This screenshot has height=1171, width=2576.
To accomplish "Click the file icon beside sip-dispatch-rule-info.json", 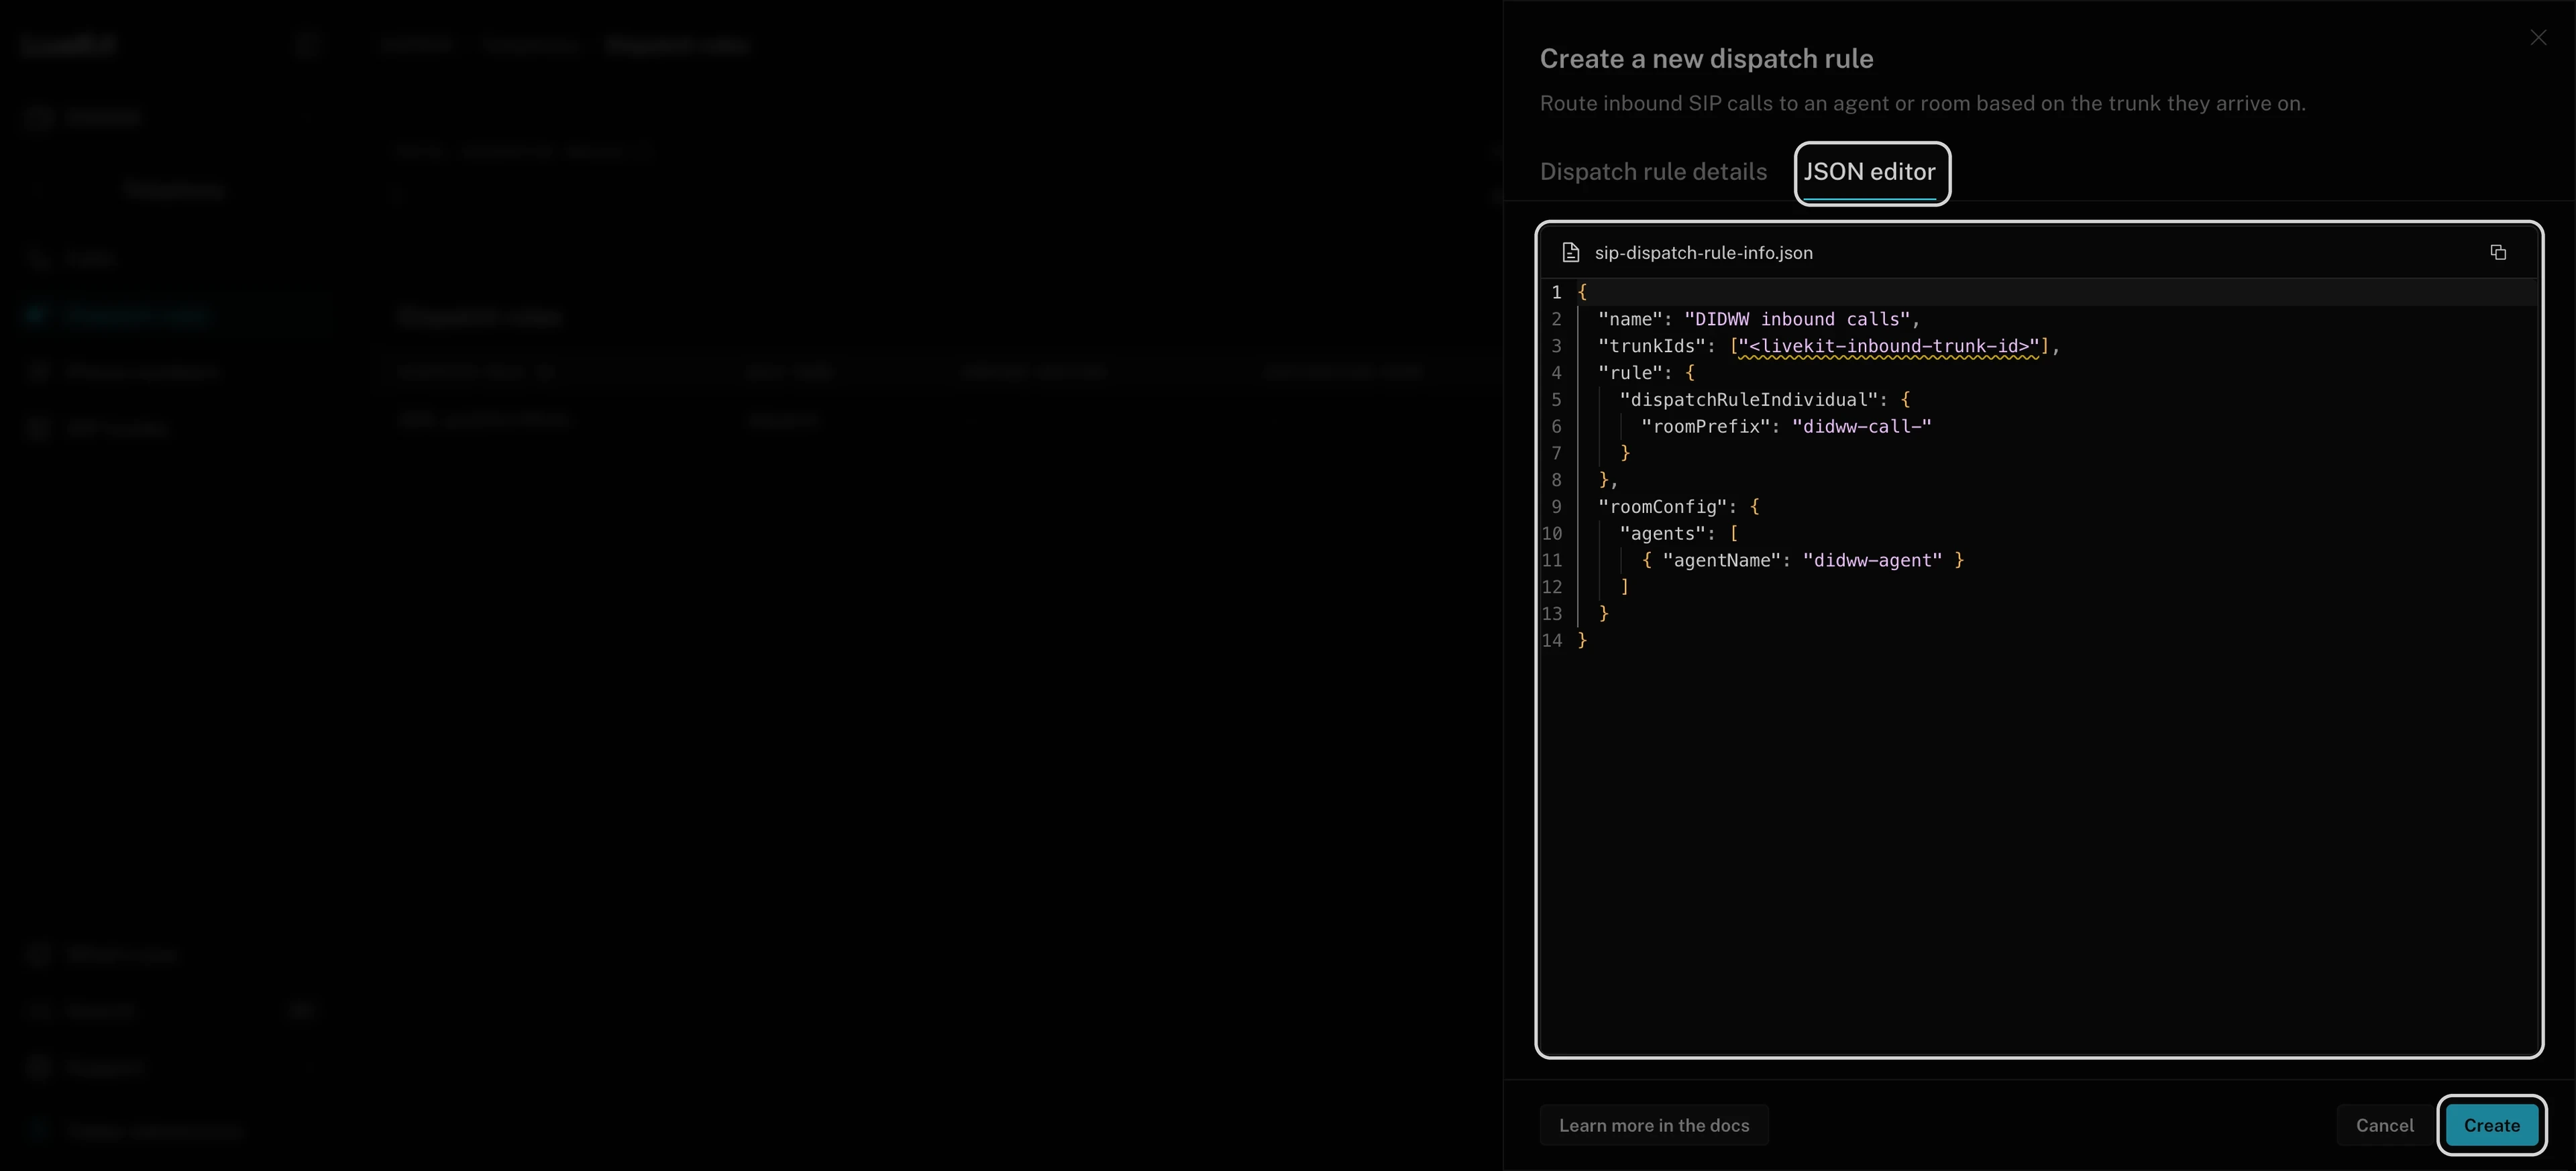I will 1570,252.
